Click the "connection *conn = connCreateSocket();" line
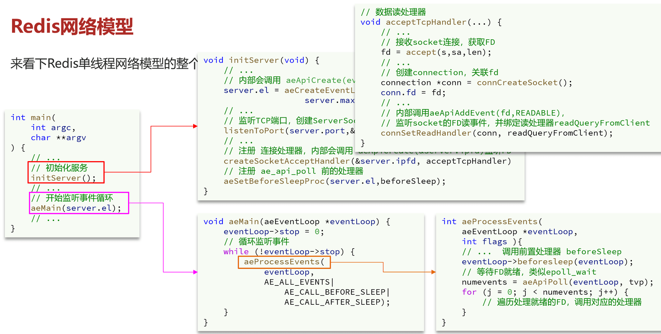 (x=476, y=83)
